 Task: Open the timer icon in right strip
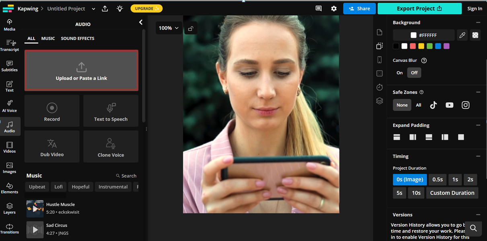379,87
